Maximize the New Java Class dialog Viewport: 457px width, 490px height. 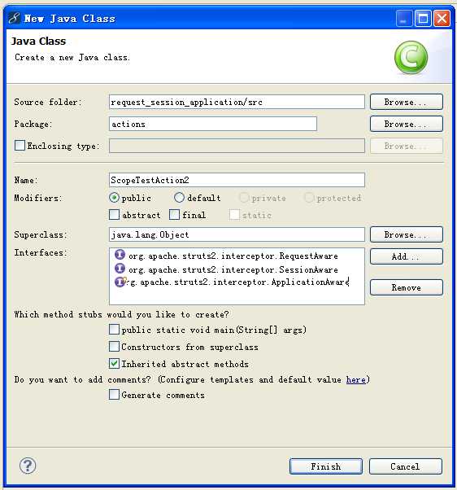(x=423, y=19)
